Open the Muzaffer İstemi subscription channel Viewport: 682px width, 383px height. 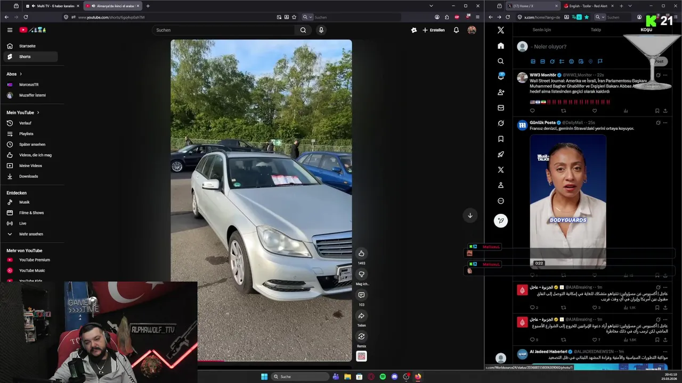pyautogui.click(x=31, y=95)
